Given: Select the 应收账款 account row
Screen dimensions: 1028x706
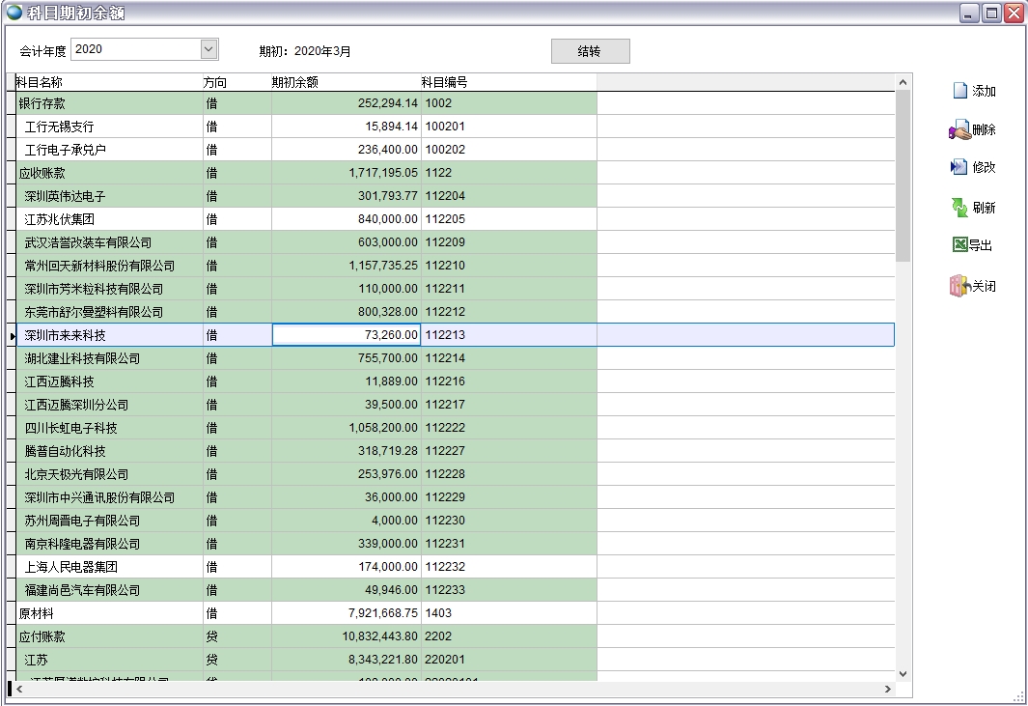Looking at the screenshot, I should pyautogui.click(x=106, y=173).
